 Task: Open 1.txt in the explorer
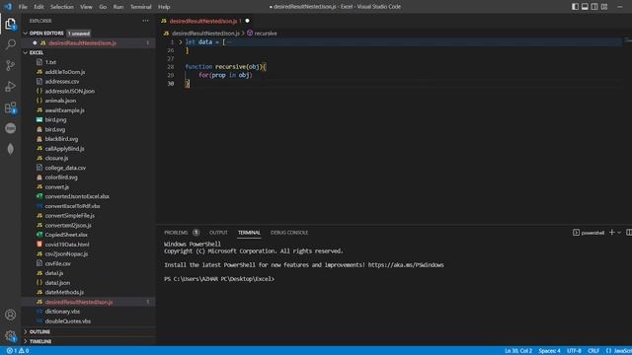[x=50, y=62]
